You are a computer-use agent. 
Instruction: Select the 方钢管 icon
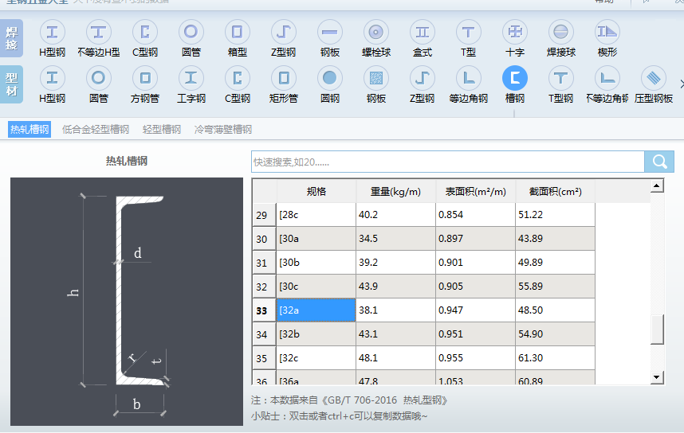(145, 79)
